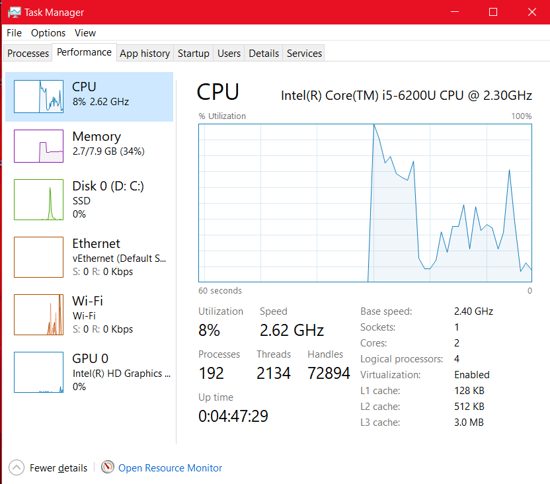Open the Startup tab
Image resolution: width=550 pixels, height=484 pixels.
point(193,54)
